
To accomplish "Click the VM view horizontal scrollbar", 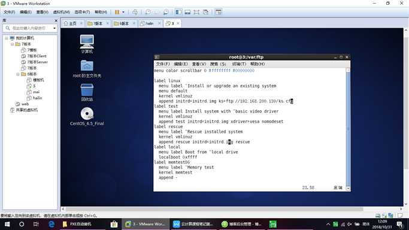I will coord(214,209).
